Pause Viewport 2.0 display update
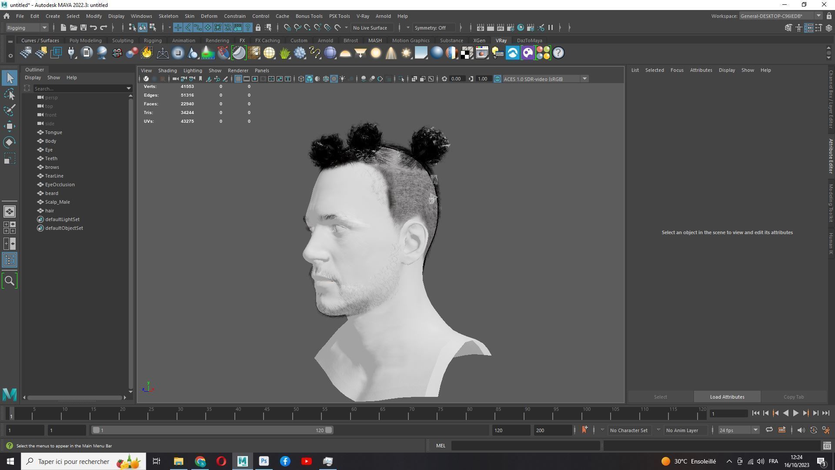 551,28
